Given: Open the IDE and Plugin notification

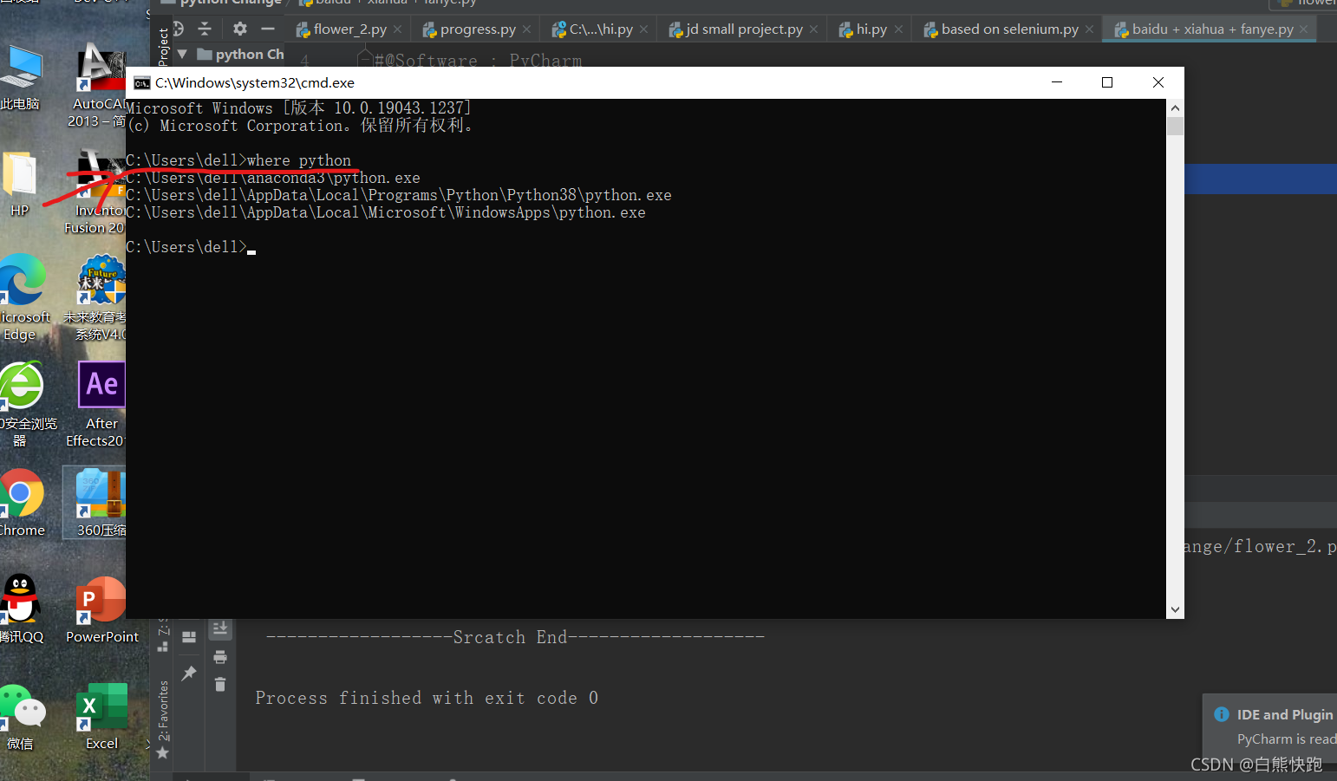Looking at the screenshot, I should [x=1270, y=728].
